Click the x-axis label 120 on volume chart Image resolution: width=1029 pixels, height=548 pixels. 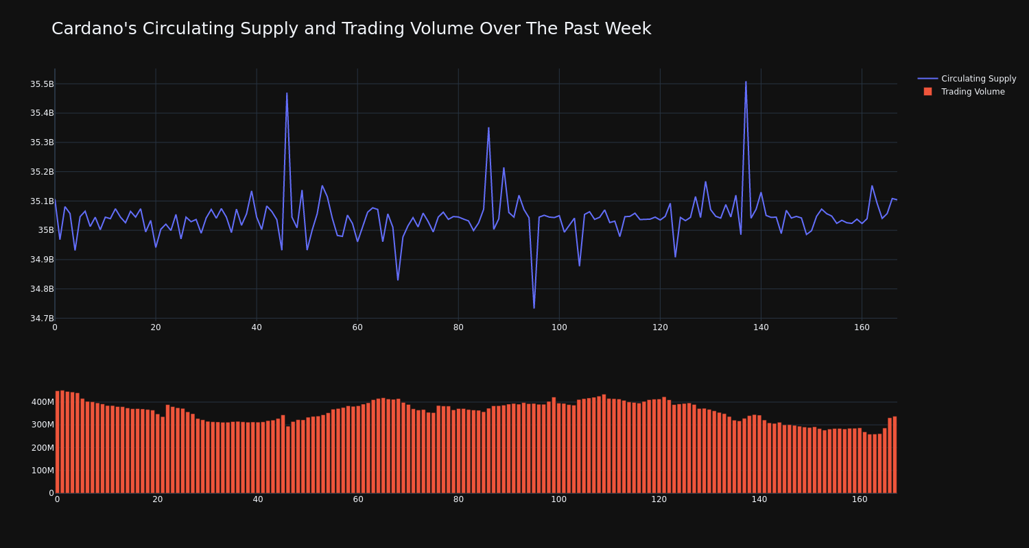(x=659, y=499)
